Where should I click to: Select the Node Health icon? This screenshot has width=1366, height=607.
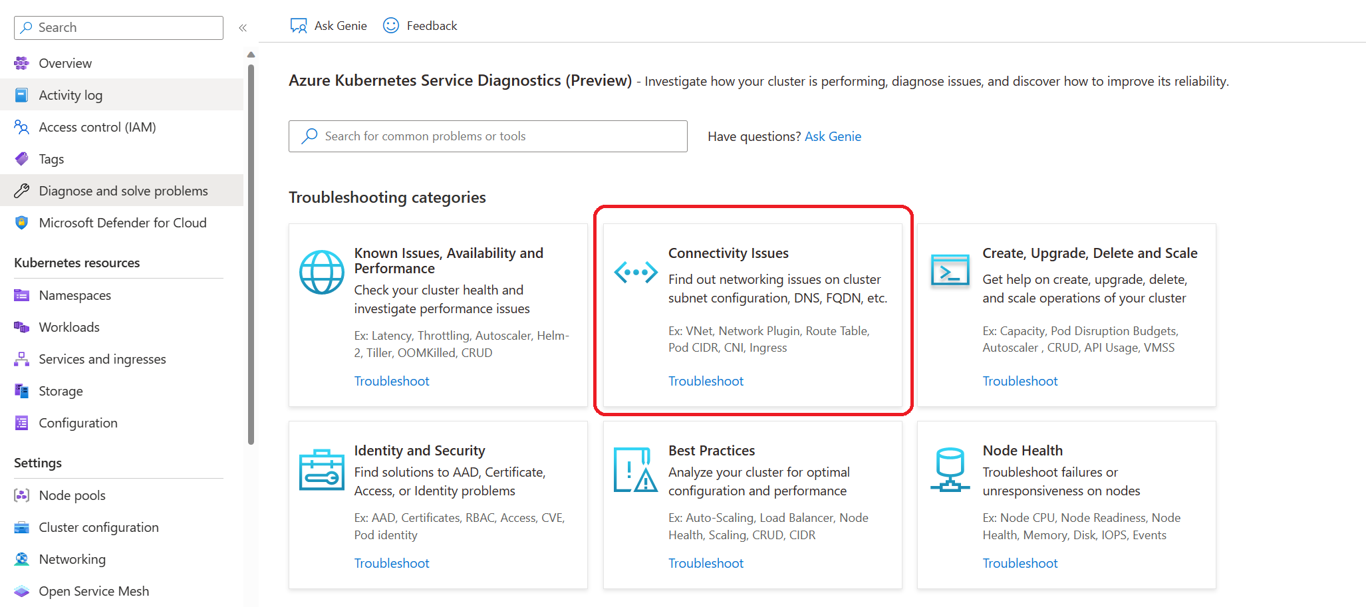click(950, 469)
